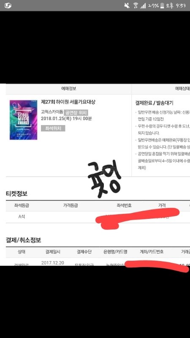Click the 은행명/카드명 column header
Image resolution: width=190 pixels, height=338 pixels.
coord(115,251)
